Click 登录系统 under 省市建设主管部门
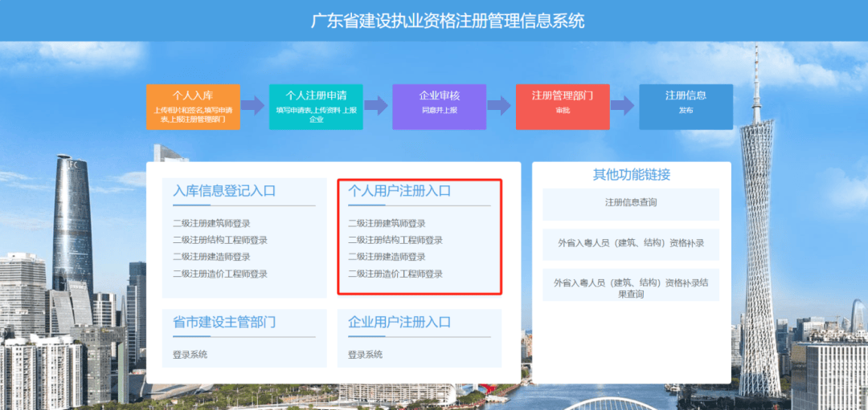 [x=190, y=354]
